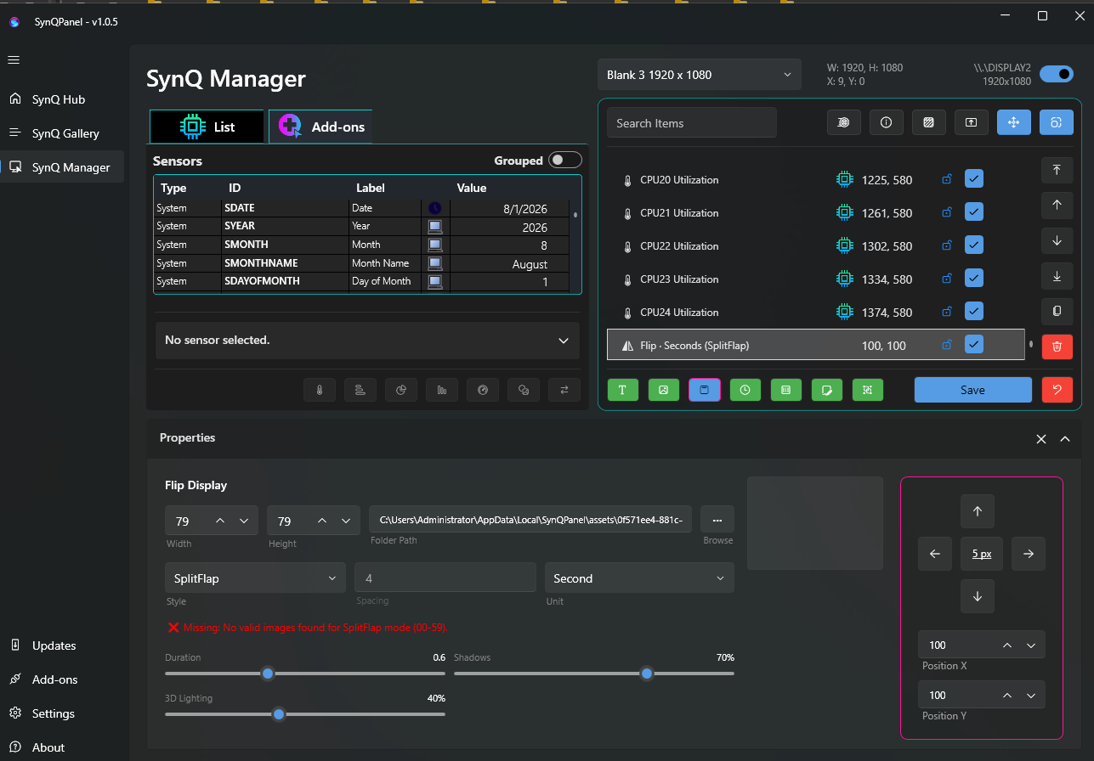This screenshot has height=761, width=1094.
Task: Decrease the Width value with down arrow
Action: pyautogui.click(x=244, y=521)
